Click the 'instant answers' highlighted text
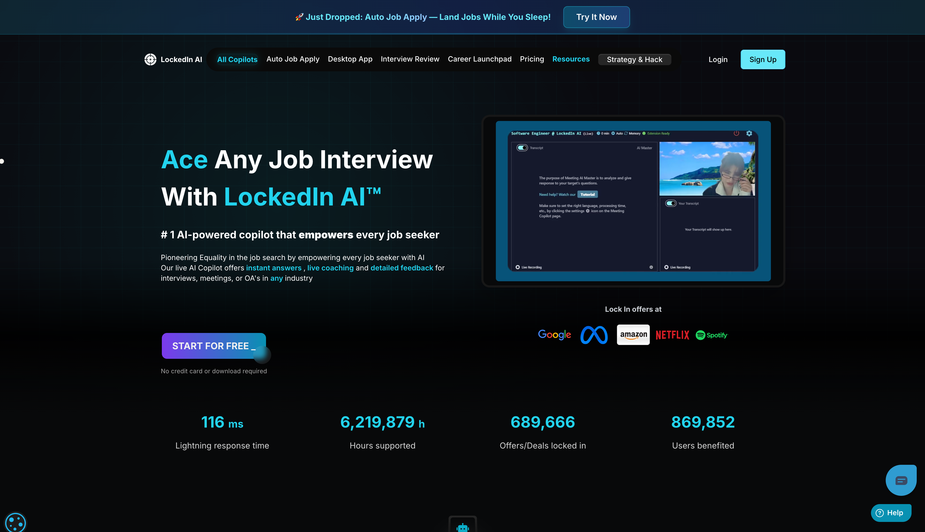 coord(274,268)
